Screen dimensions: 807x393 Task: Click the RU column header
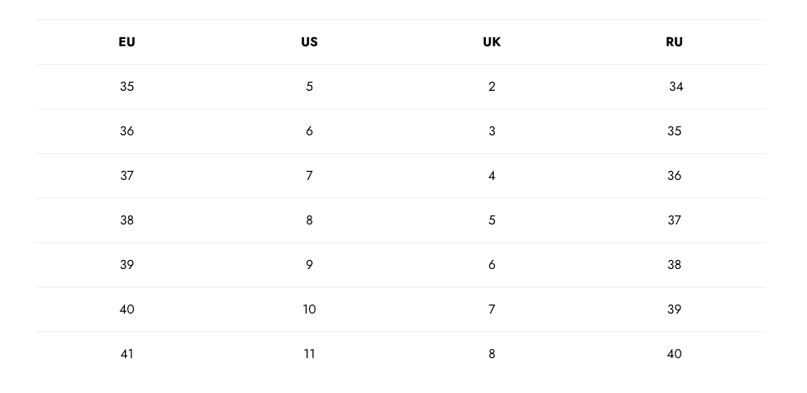coord(674,42)
